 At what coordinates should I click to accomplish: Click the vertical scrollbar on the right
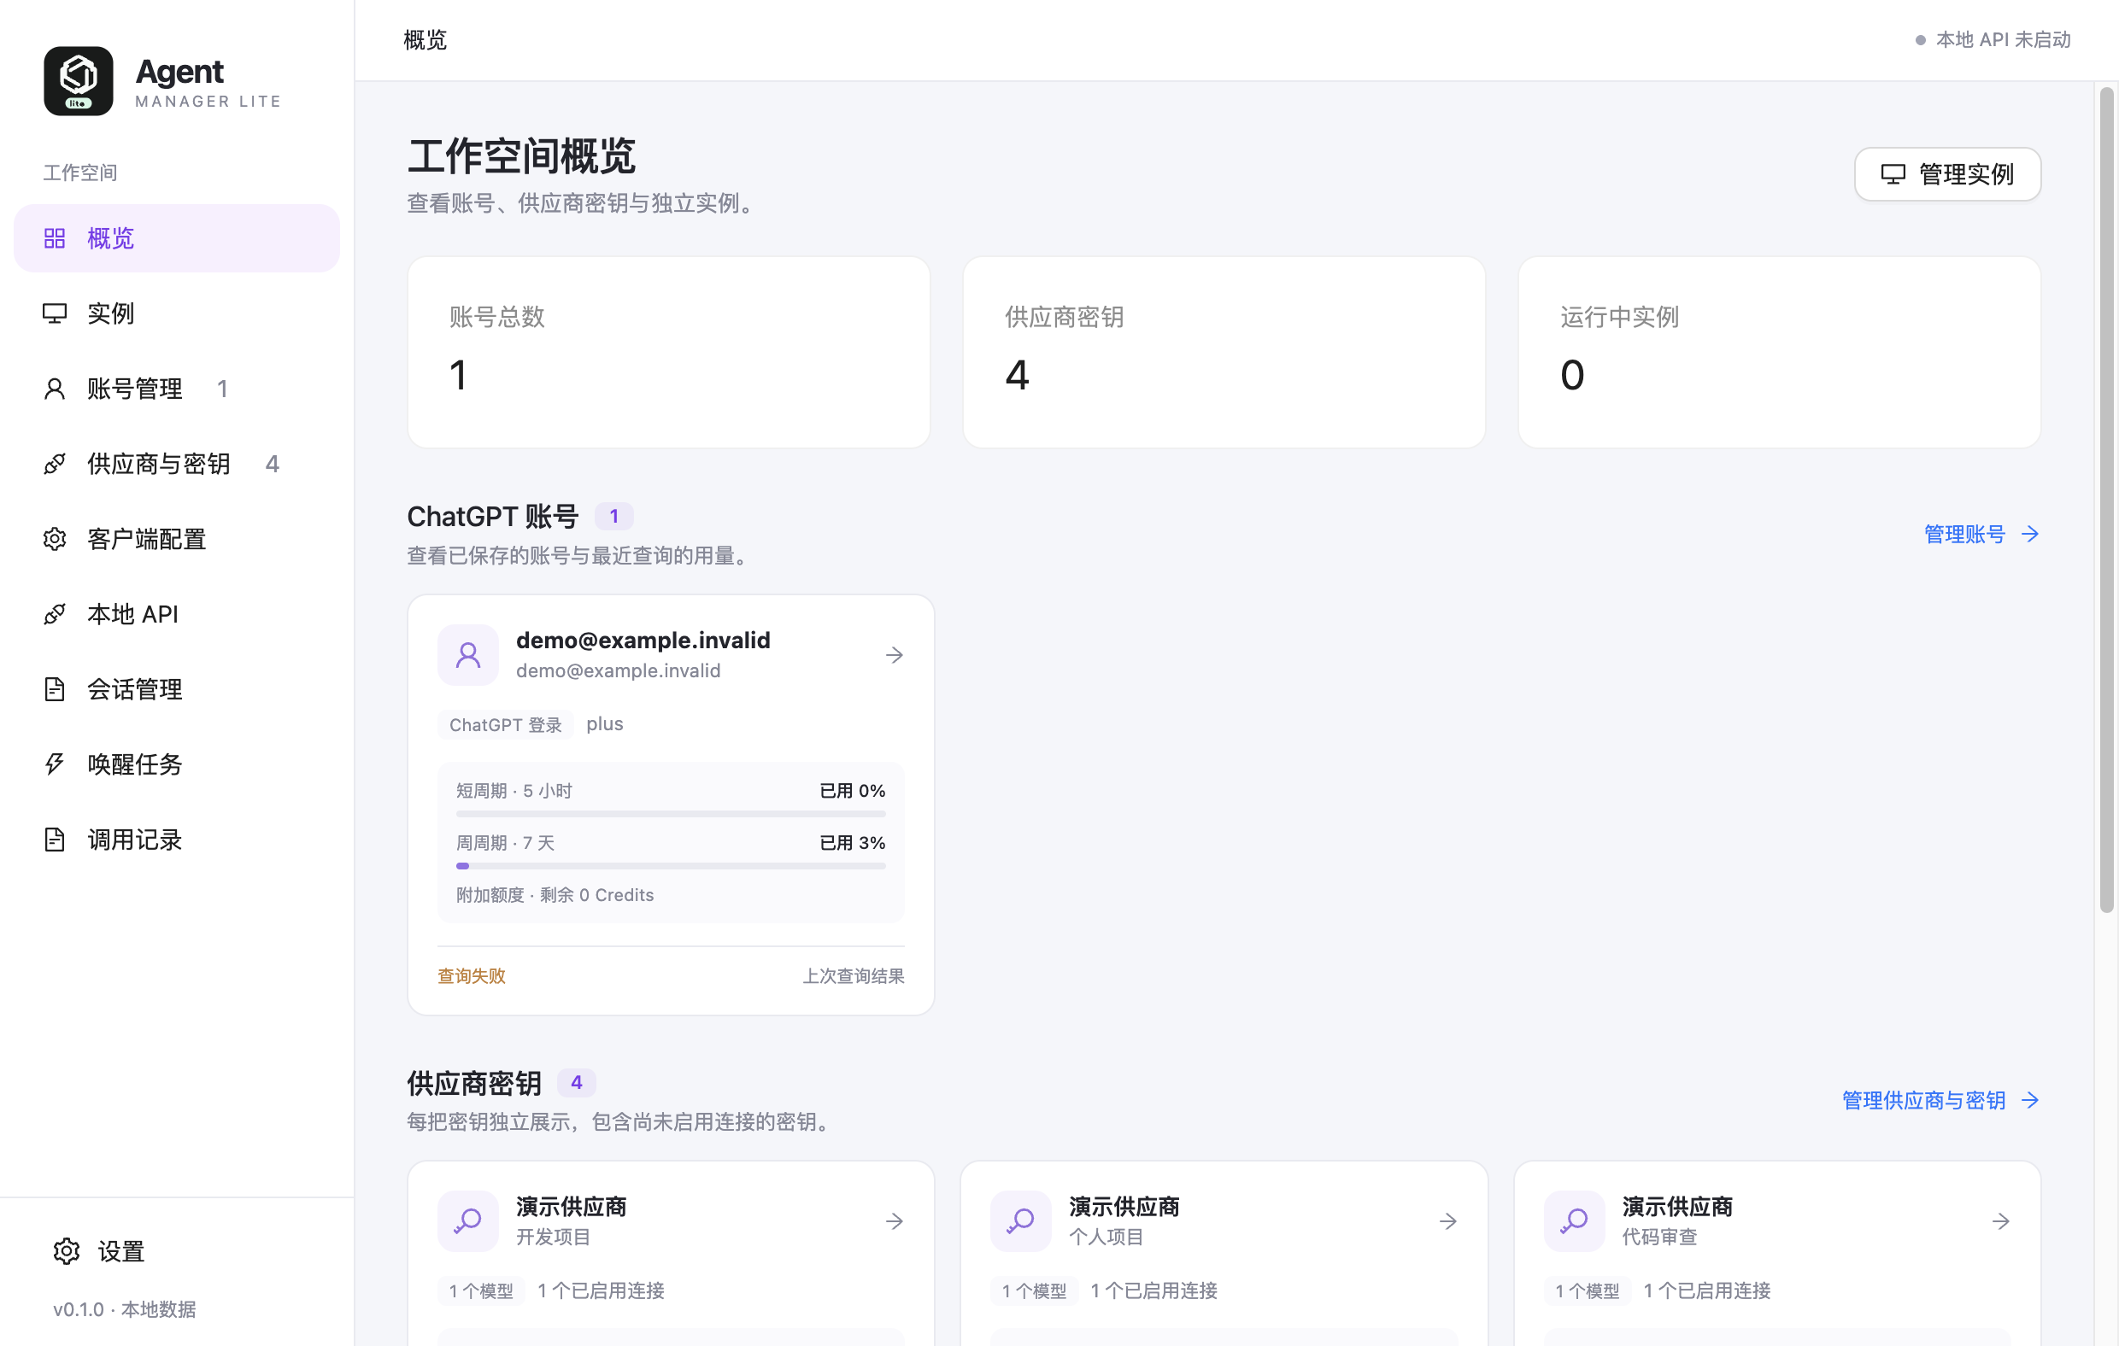[2107, 500]
